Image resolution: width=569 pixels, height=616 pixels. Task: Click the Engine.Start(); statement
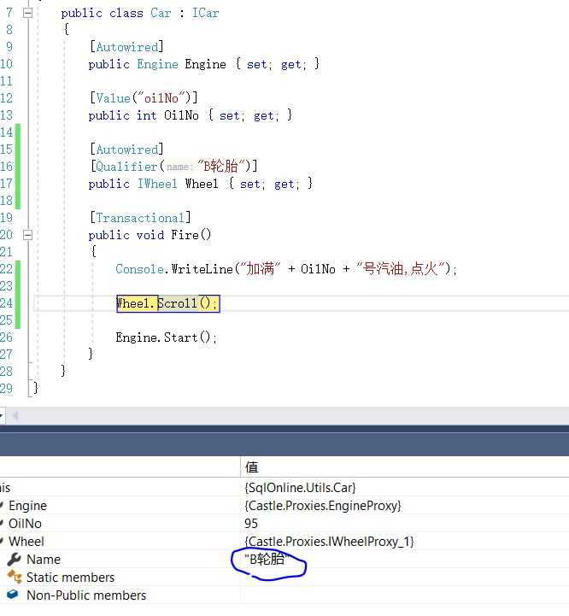click(x=167, y=337)
